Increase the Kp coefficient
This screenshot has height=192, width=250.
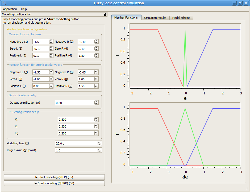point(96,119)
